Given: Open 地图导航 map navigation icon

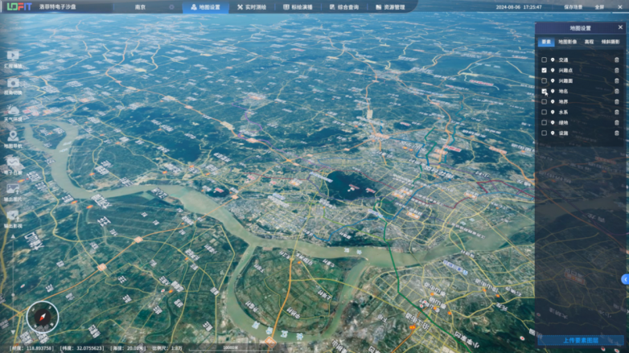Looking at the screenshot, I should (13, 136).
